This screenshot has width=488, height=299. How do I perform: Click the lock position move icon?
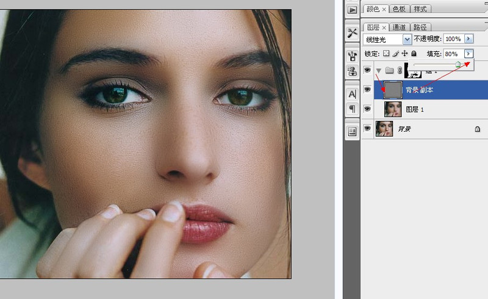click(404, 54)
